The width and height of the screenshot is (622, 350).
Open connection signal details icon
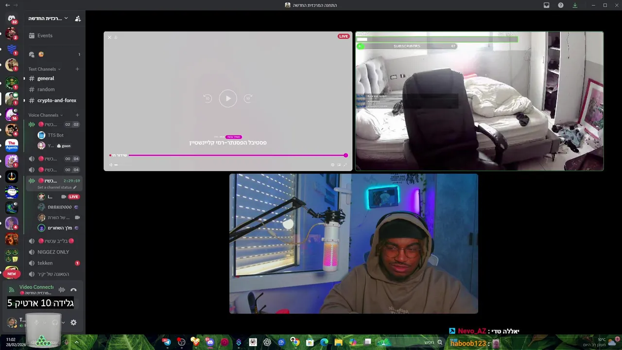click(x=12, y=290)
